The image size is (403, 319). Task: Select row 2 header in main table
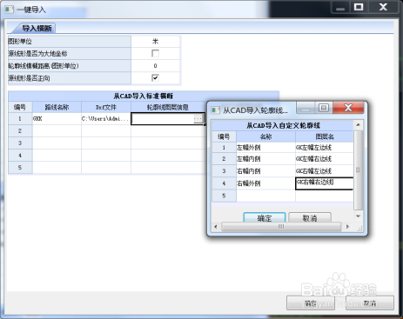(20, 131)
